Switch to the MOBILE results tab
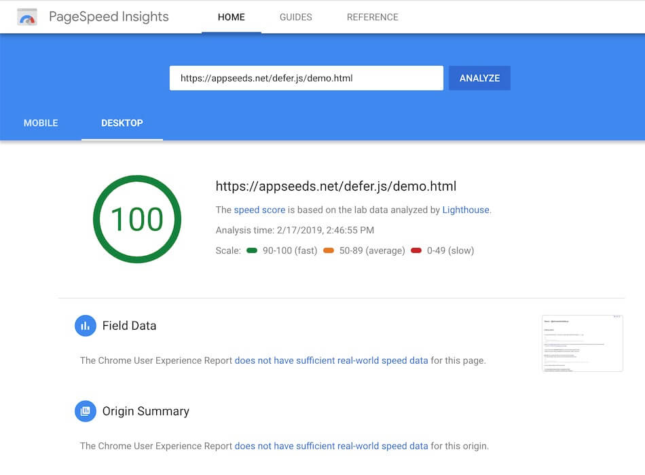The image size is (645, 475). pyautogui.click(x=41, y=123)
